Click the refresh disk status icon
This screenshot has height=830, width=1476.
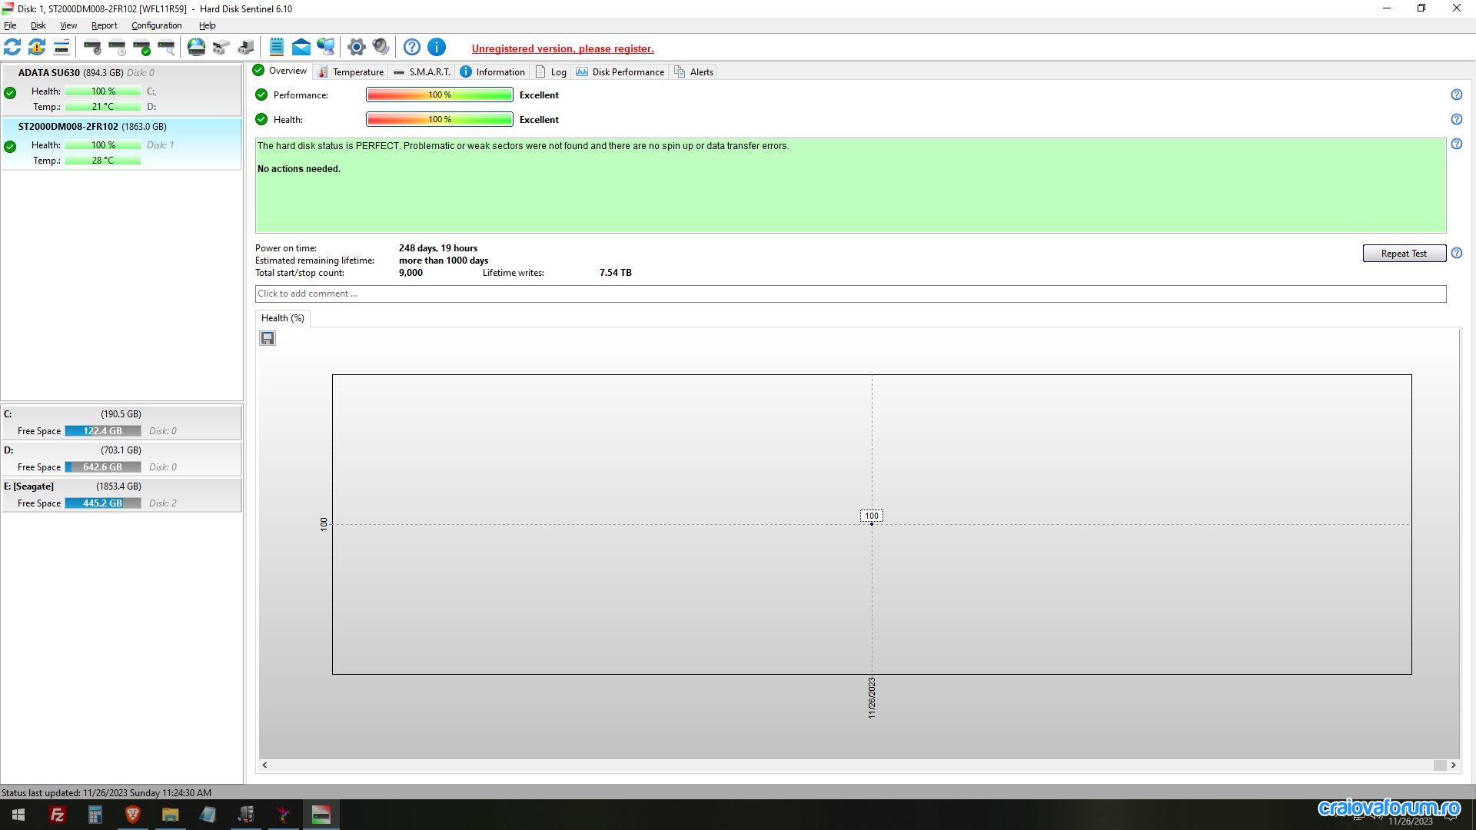pyautogui.click(x=12, y=47)
